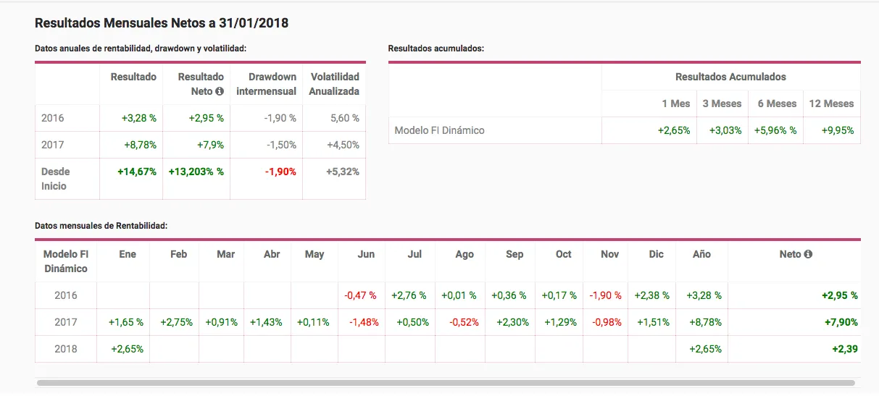The image size is (879, 401).
Task: Select the Volatilidad Anualizada column header
Action: point(333,84)
